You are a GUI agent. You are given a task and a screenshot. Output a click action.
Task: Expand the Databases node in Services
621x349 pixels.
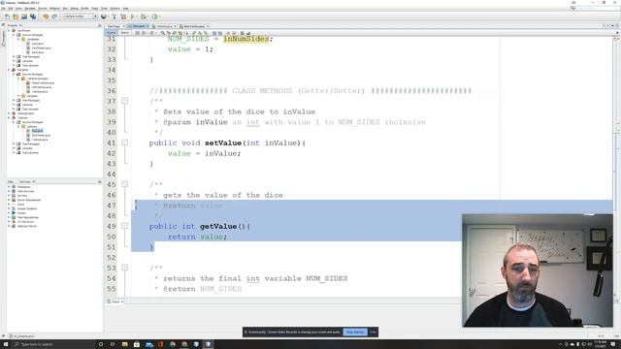(x=9, y=187)
